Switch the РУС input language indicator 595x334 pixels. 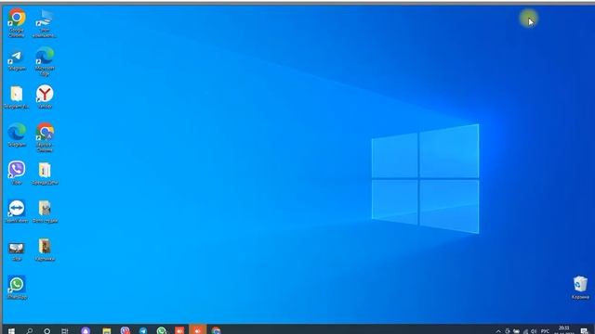tap(545, 331)
